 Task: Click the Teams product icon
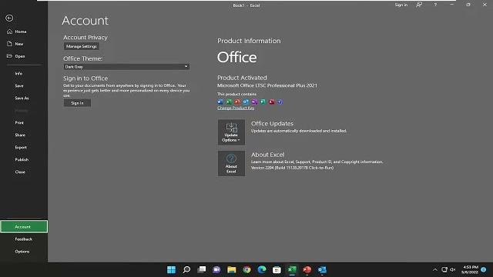[x=280, y=102]
